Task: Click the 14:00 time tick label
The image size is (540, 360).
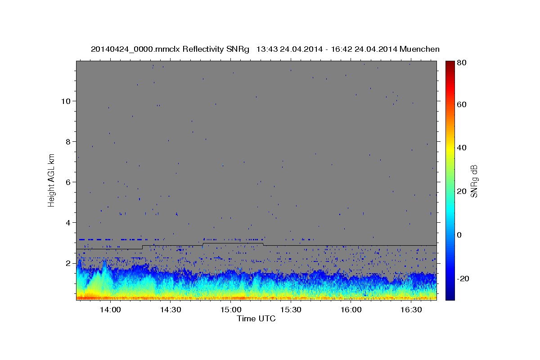Action: point(110,310)
